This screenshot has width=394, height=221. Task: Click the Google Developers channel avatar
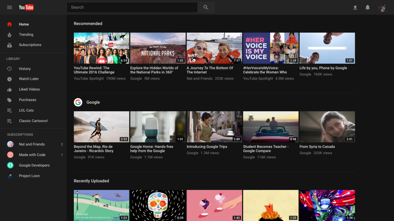[9, 165]
